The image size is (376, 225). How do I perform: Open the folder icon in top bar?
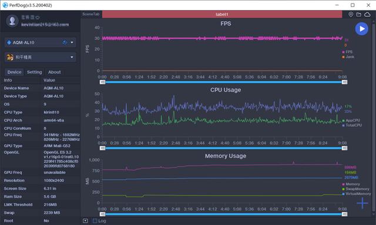(359, 14)
